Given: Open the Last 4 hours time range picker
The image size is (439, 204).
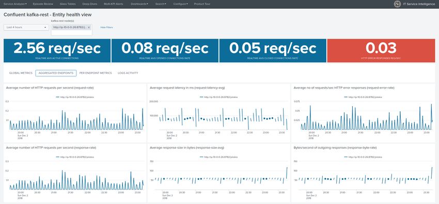Looking at the screenshot, I should pyautogui.click(x=26, y=27).
